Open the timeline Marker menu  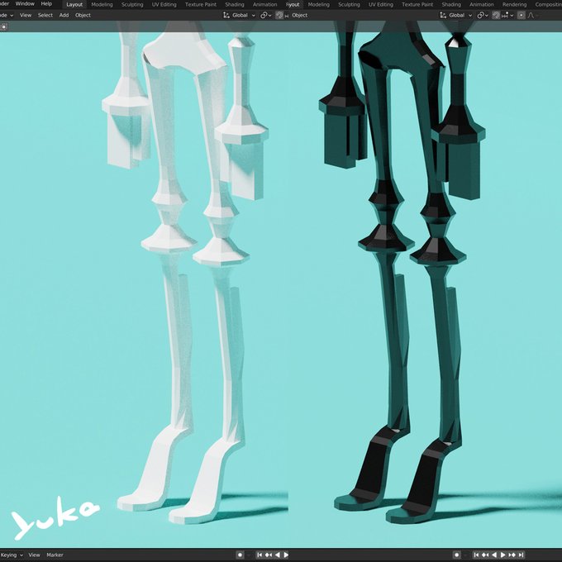coord(55,555)
